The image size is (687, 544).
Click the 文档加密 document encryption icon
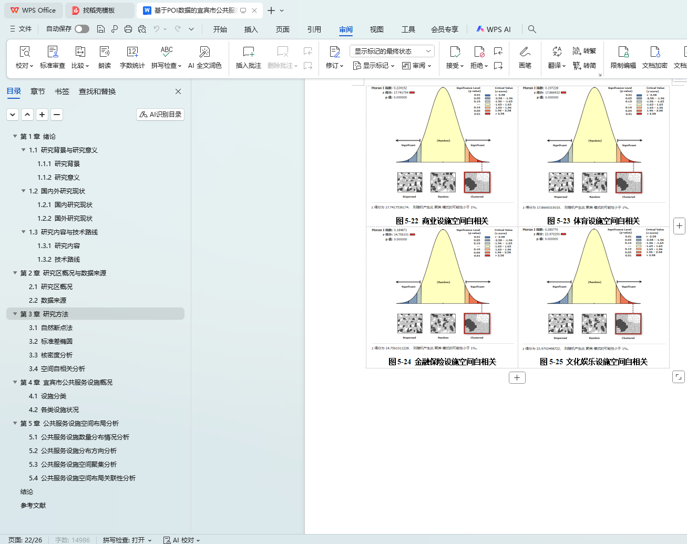654,52
